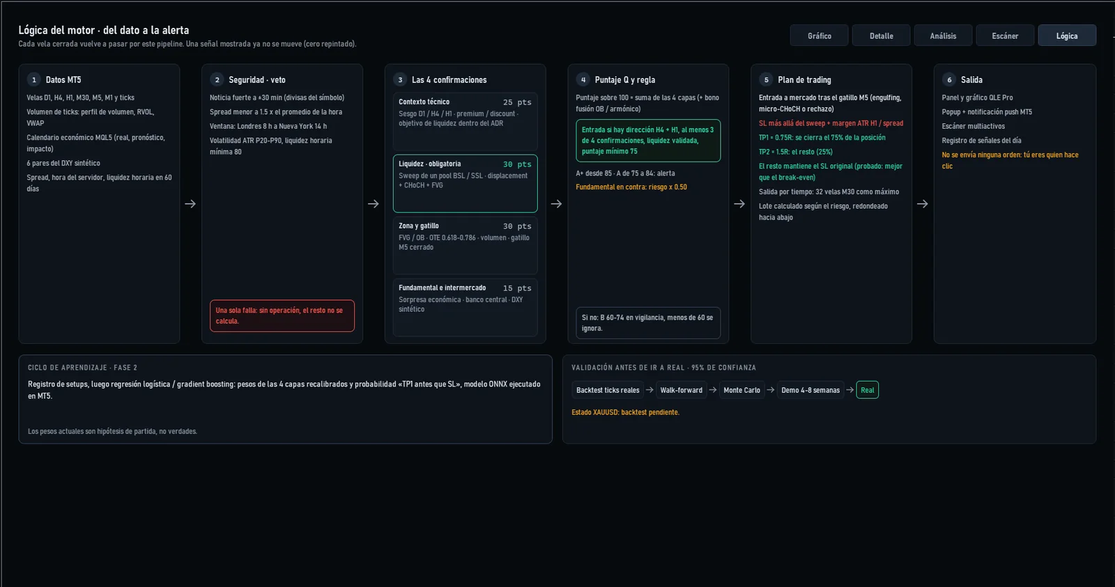Click '6 pares del DXY sintético' line

click(63, 164)
